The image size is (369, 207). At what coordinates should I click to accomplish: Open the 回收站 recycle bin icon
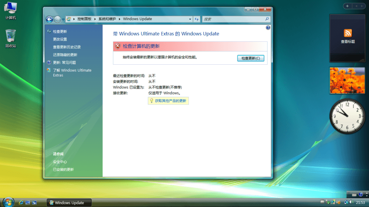point(10,38)
